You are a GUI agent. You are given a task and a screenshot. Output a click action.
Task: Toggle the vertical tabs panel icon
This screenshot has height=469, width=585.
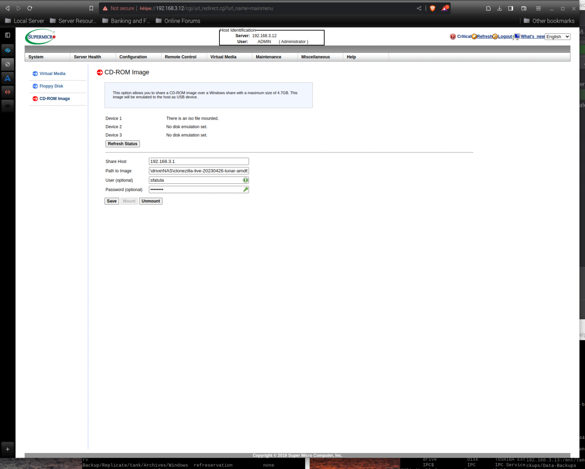pyautogui.click(x=7, y=35)
